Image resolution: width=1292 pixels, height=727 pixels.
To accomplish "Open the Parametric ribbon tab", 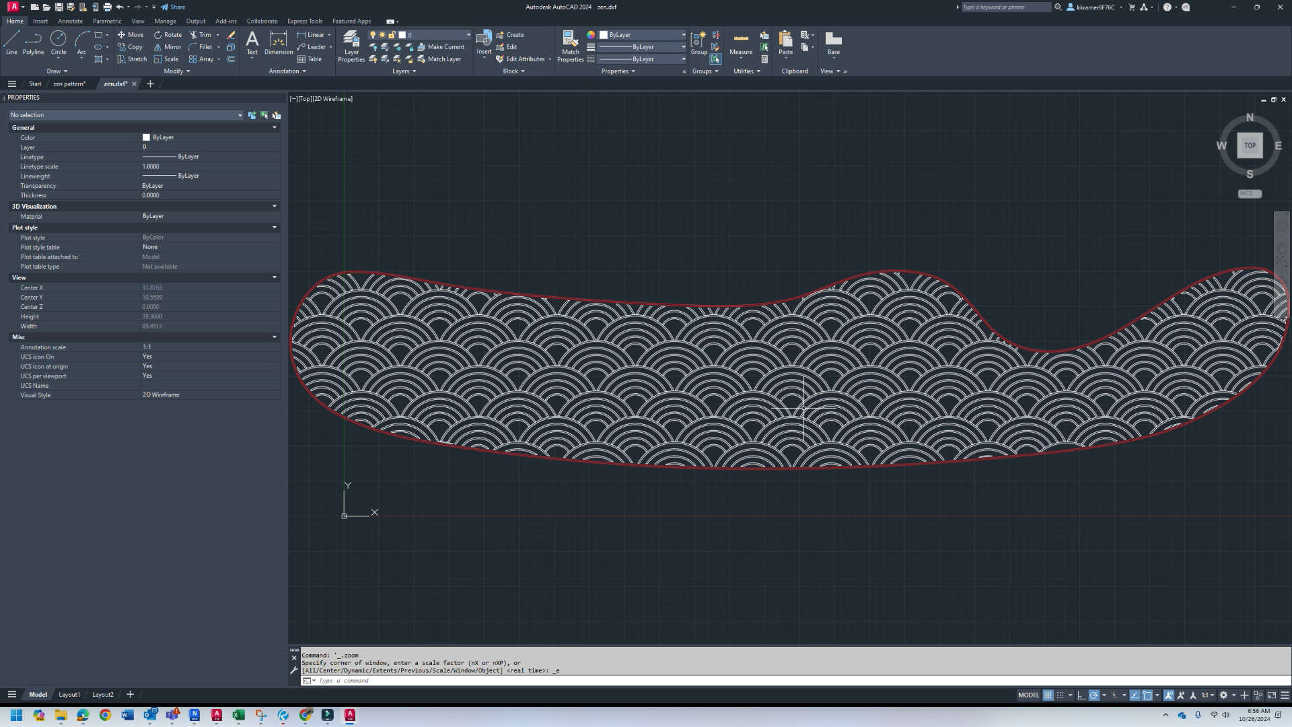I will pos(107,21).
